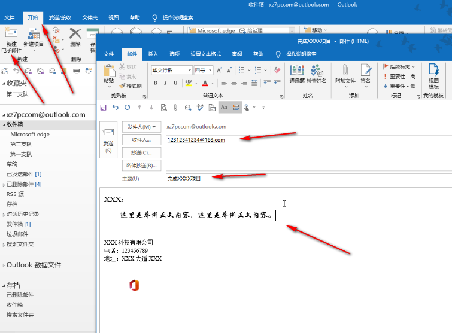Click print preview icon in message toolbar

click(x=163, y=108)
